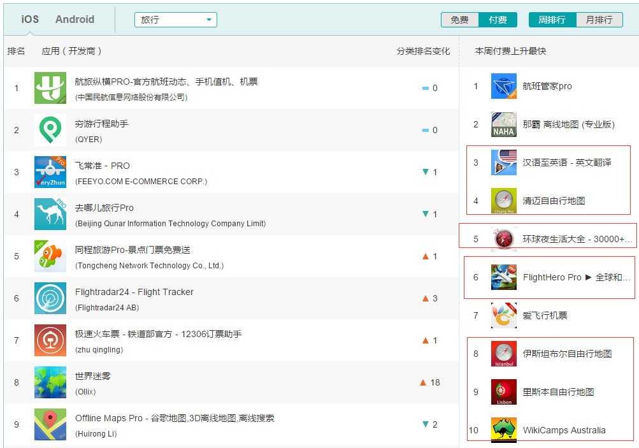This screenshot has height=448, width=639.
Task: Switch ranking to 免费 apps
Action: 460,20
